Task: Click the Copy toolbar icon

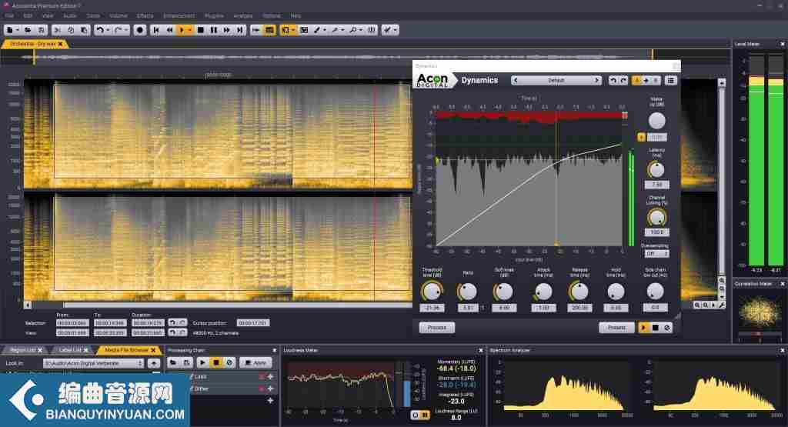Action: 71,30
